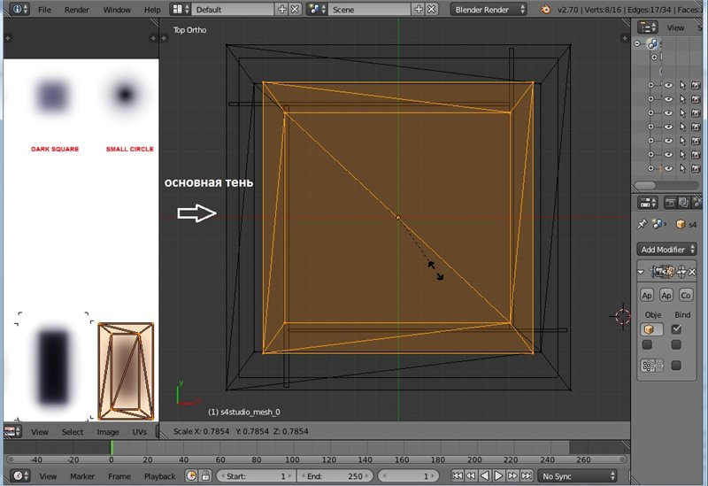Click the timeline lock range icon
The height and width of the screenshot is (486, 708).
206,476
